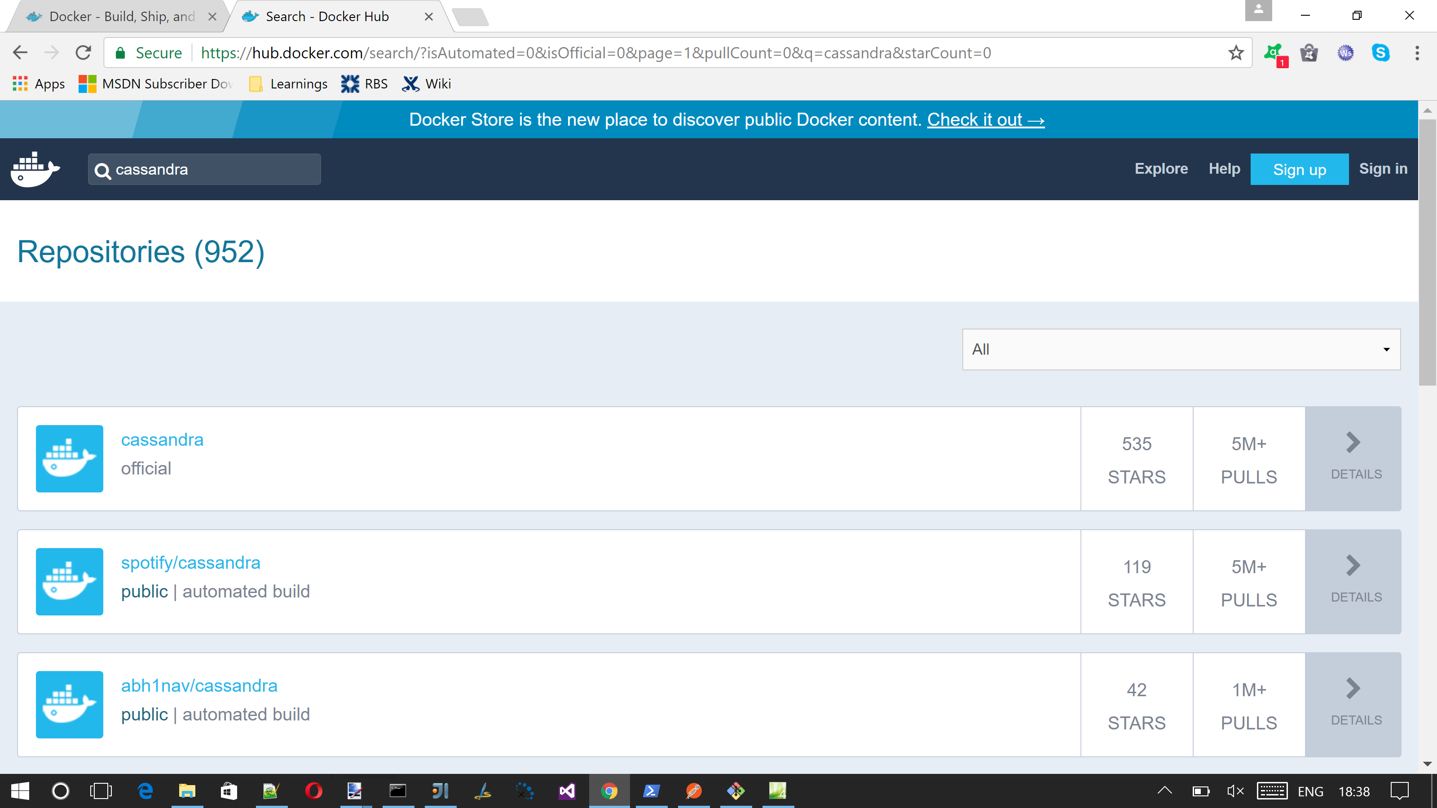This screenshot has height=808, width=1437.
Task: Click the muted volume icon in system tray
Action: point(1235,790)
